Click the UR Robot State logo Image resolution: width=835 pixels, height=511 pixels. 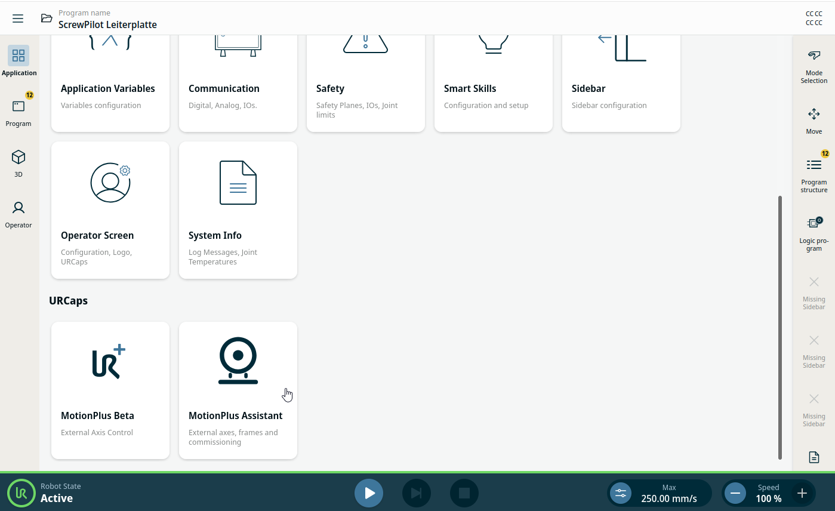[21, 493]
